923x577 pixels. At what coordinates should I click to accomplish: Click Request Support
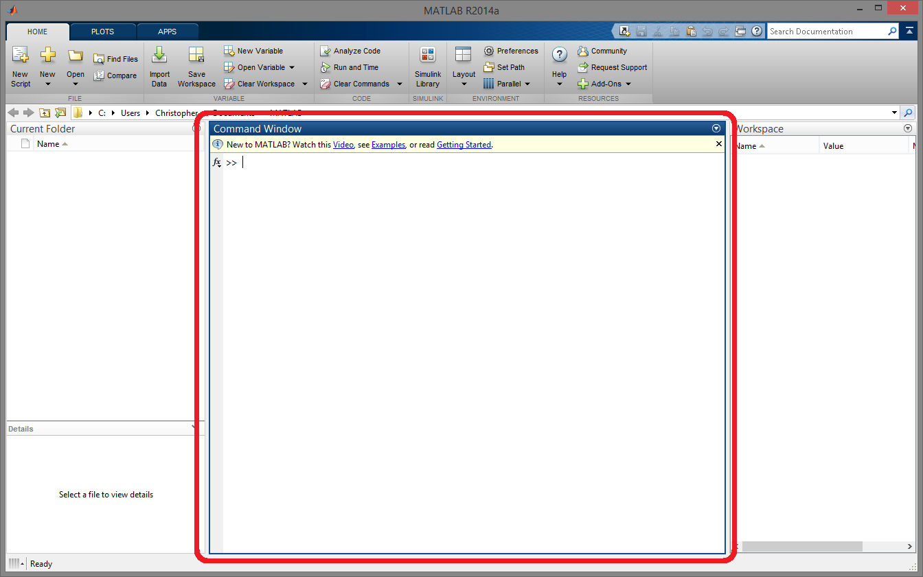tap(613, 67)
